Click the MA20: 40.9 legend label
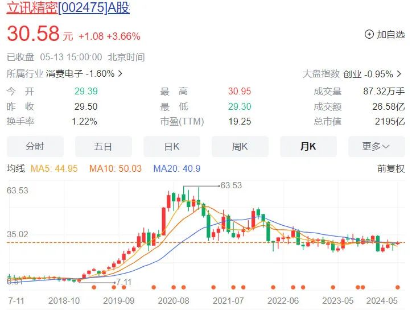 177,168
